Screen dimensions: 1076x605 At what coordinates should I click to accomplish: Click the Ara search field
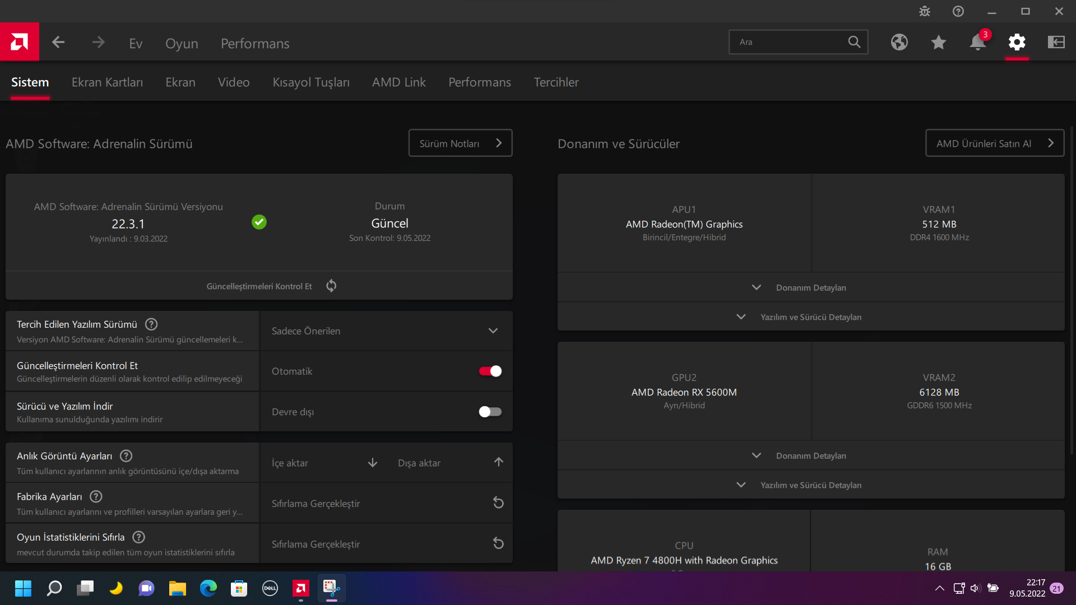789,42
